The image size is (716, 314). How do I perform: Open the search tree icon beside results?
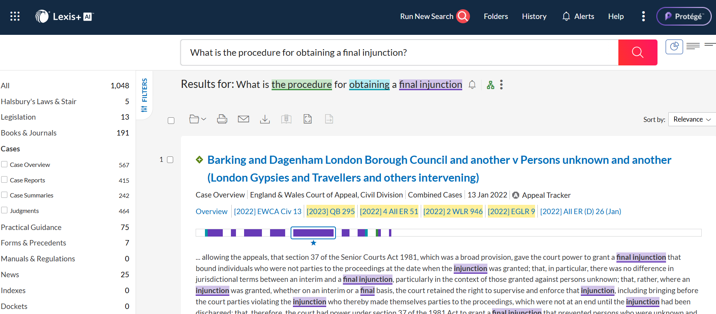[491, 85]
